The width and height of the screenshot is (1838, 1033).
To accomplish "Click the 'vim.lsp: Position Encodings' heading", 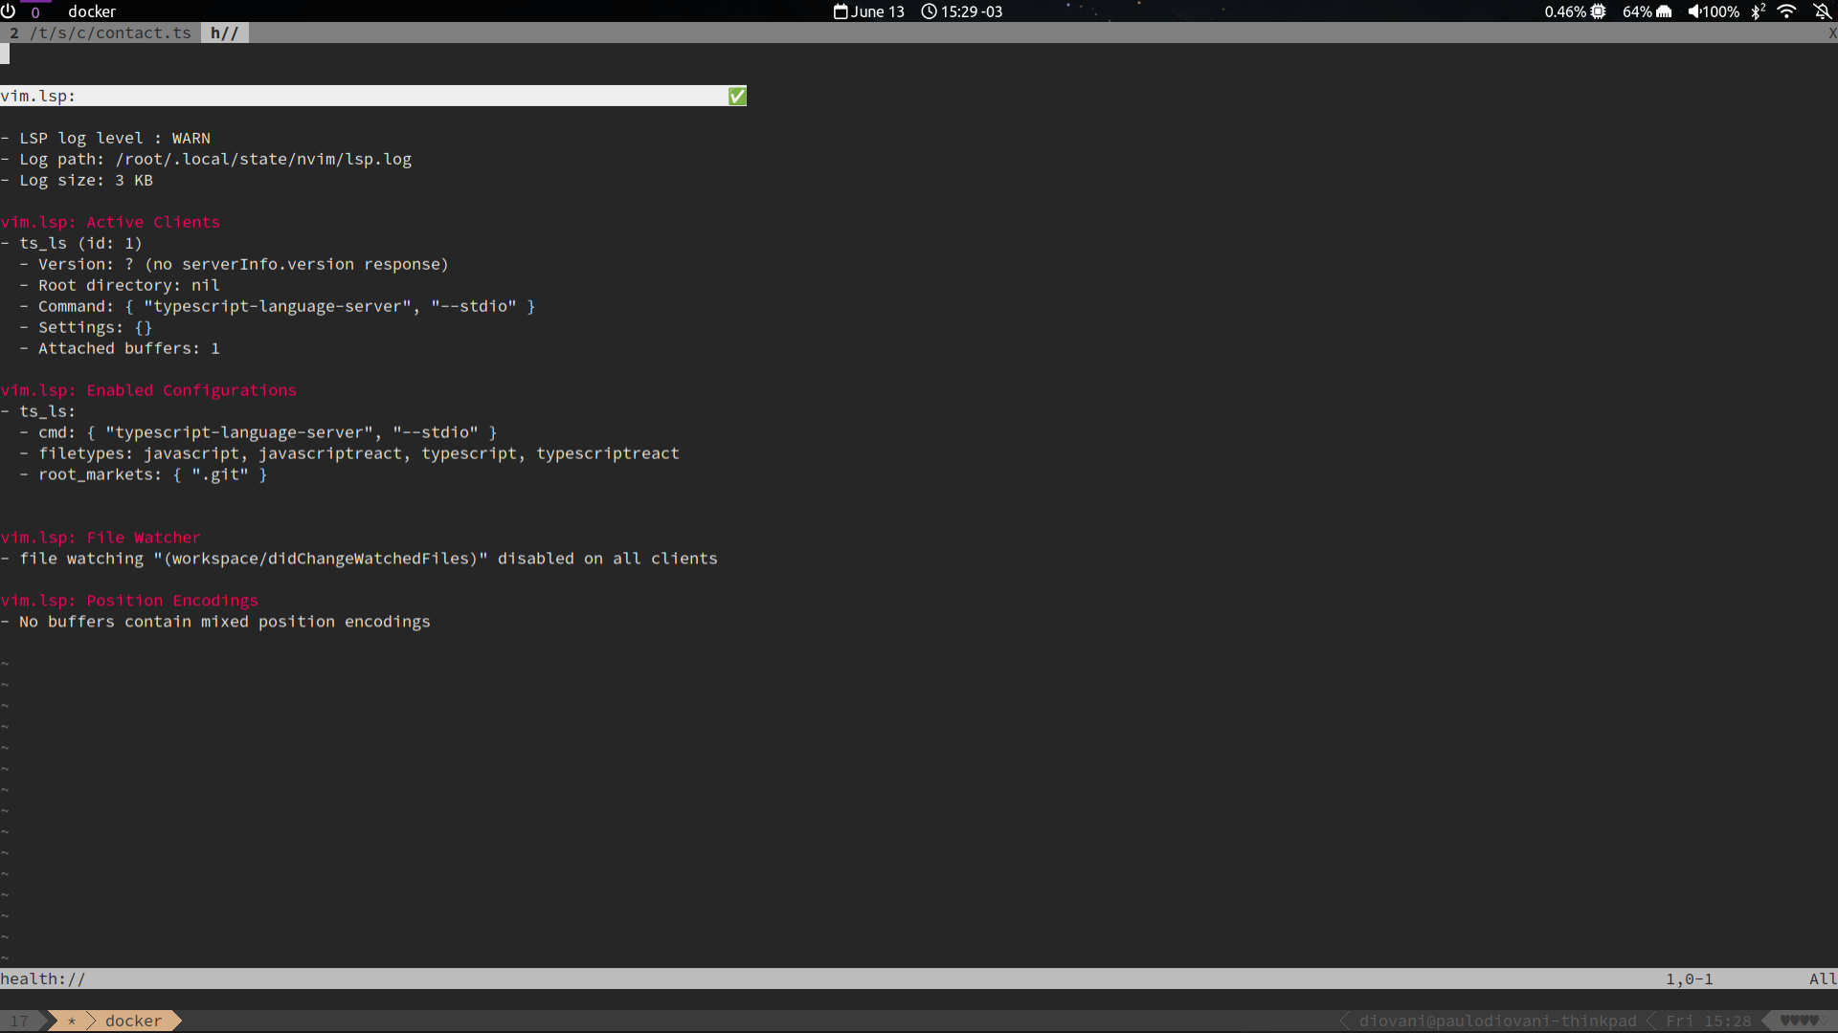I will 129,601.
